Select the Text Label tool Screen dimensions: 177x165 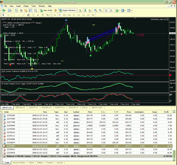[43, 15]
